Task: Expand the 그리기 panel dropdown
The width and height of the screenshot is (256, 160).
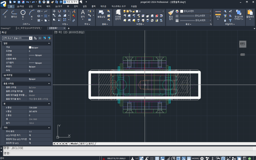Action: click(26, 24)
